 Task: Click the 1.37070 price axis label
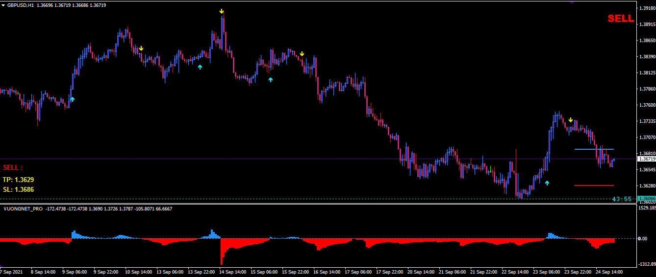tap(648, 138)
